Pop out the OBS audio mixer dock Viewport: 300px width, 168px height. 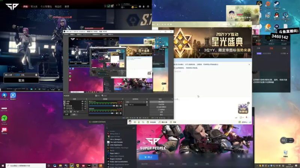[x=123, y=99]
